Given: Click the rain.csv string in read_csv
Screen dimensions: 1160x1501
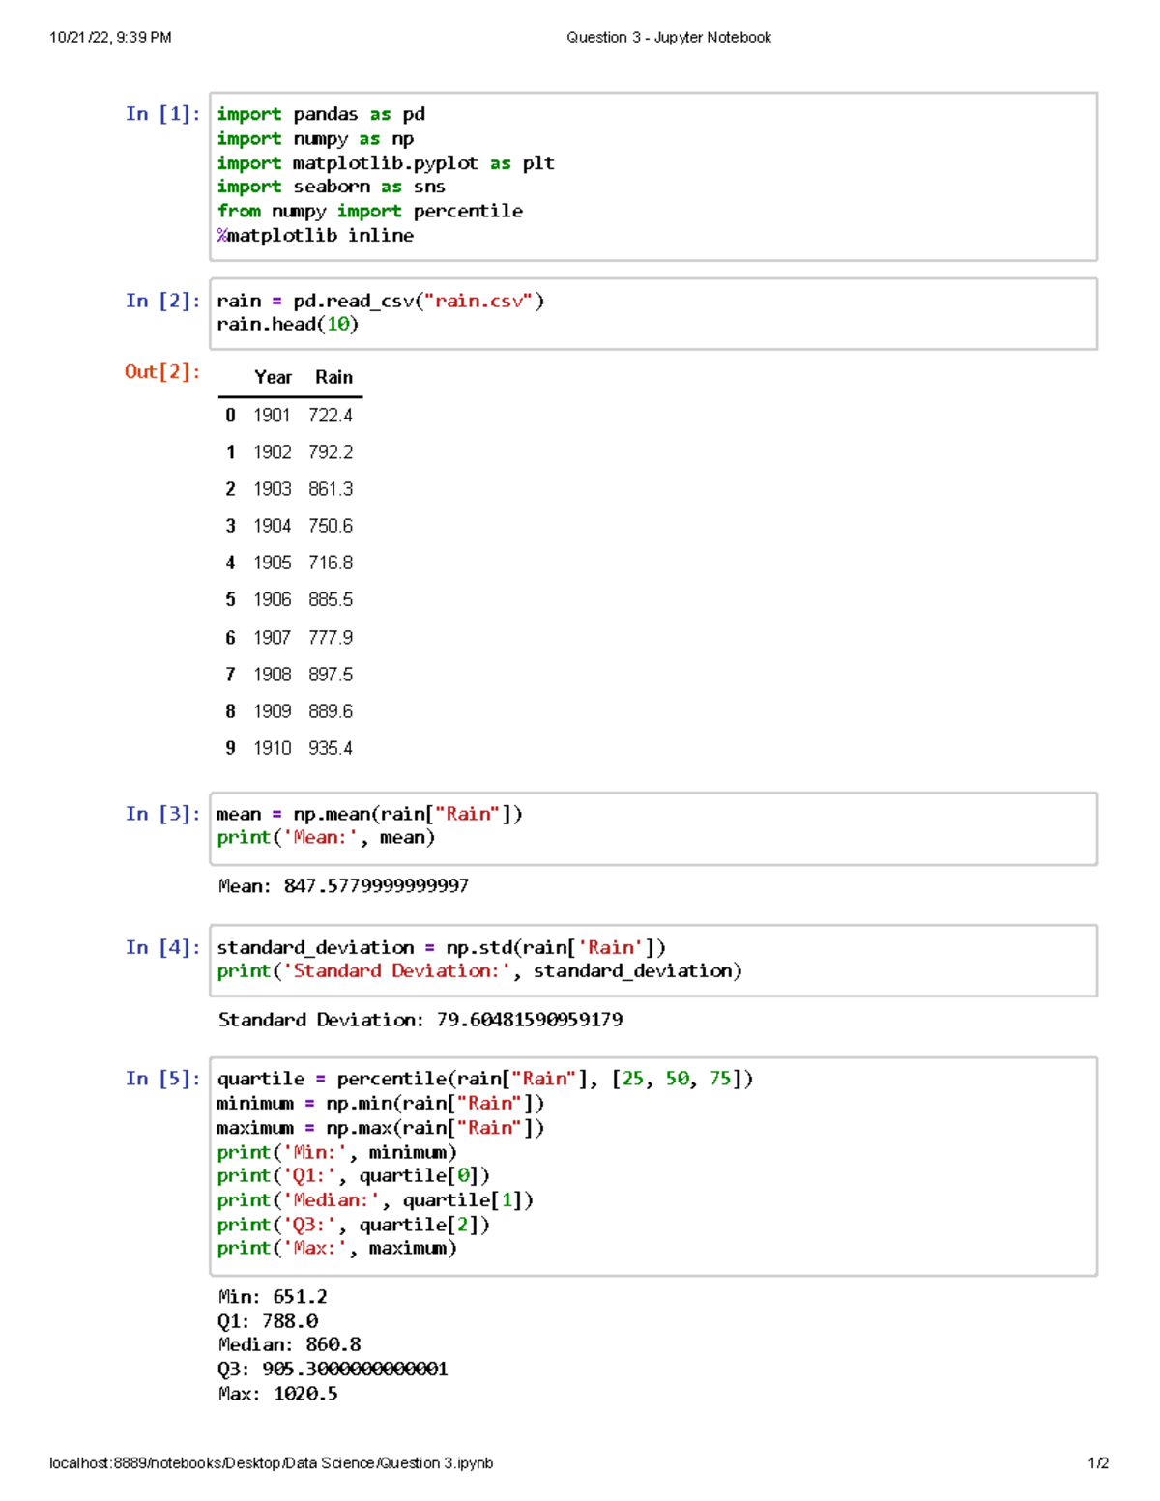Looking at the screenshot, I should [479, 302].
